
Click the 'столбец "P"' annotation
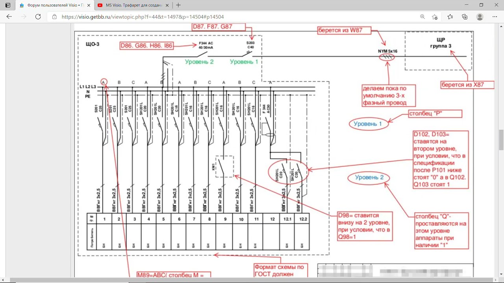(434, 114)
